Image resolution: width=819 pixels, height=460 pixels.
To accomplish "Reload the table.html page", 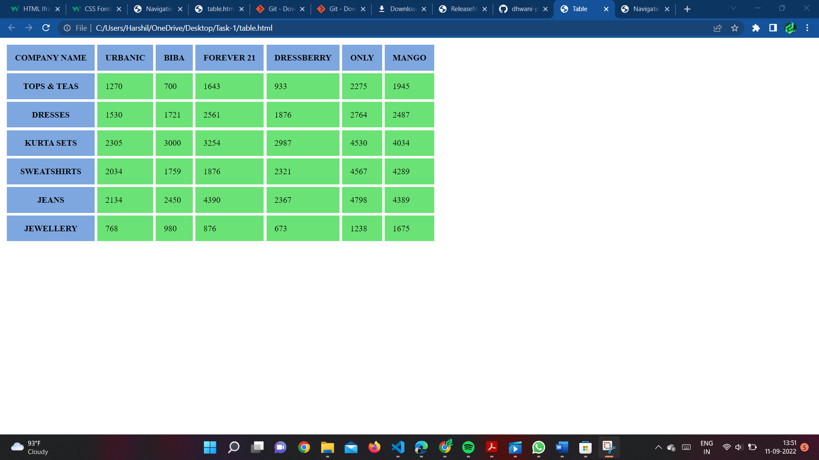I will point(46,28).
